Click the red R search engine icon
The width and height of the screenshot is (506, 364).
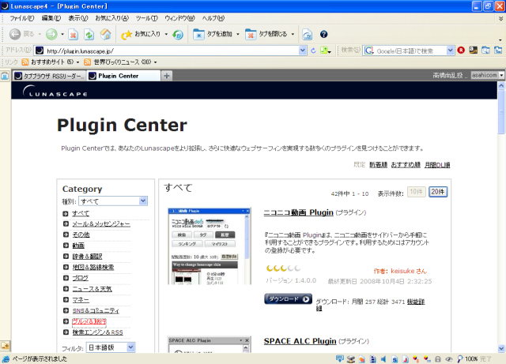pyautogui.click(x=461, y=51)
